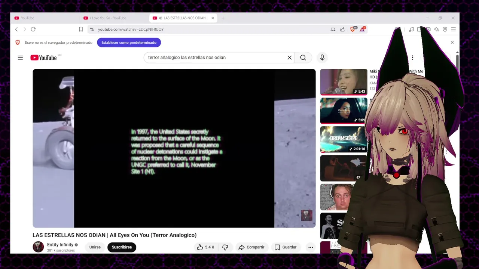Screen dimensions: 479x269
Task: Open the Brave playlist music note icon
Action: point(411,29)
